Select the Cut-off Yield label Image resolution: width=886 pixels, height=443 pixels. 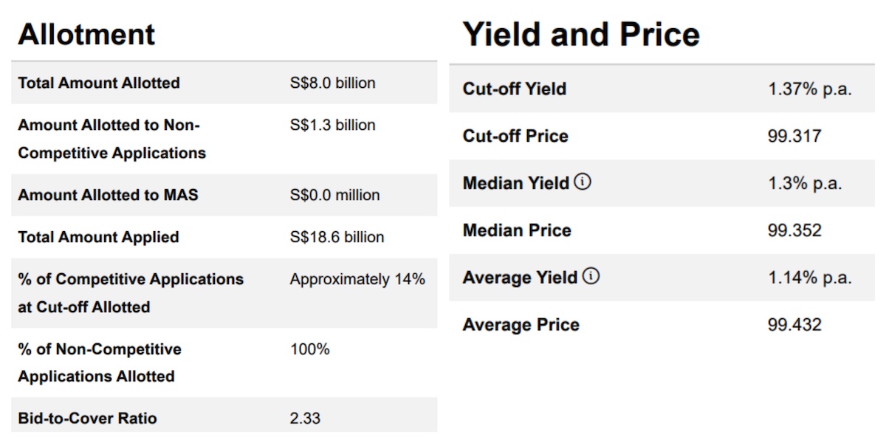pos(515,89)
